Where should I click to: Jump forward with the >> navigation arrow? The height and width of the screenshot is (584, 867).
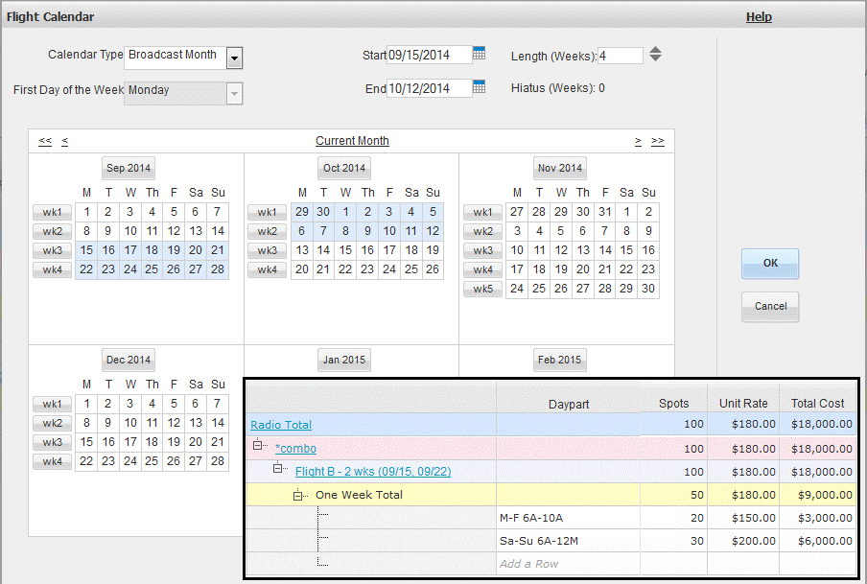657,141
